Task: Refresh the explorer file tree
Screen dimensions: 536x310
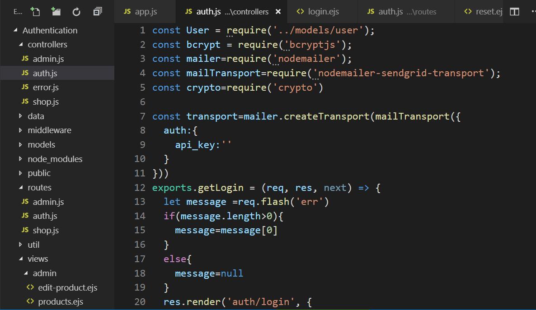Action: [76, 12]
